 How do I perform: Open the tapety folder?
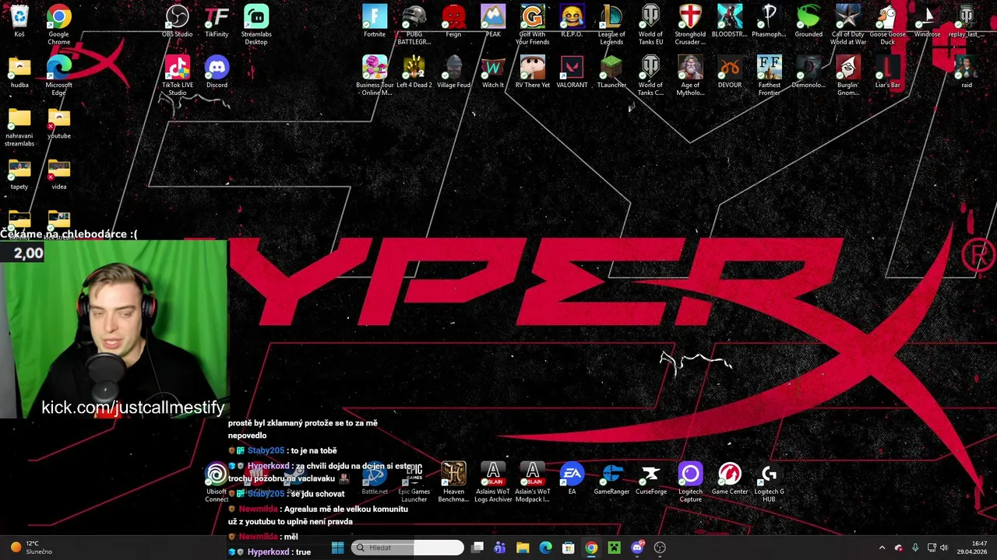(x=19, y=173)
